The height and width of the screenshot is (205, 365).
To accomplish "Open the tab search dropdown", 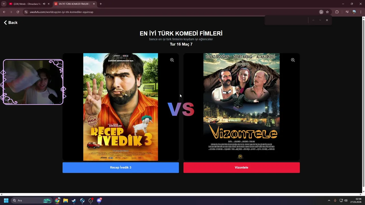I will point(4,4).
